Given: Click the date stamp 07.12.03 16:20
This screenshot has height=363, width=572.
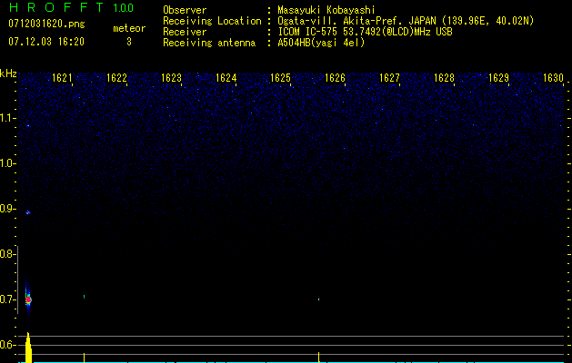Looking at the screenshot, I should [x=46, y=42].
